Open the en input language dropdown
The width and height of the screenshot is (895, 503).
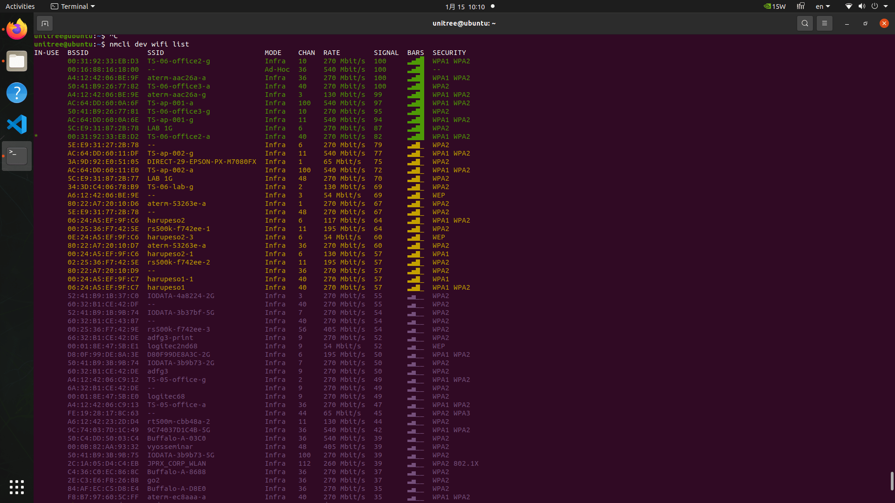click(823, 7)
